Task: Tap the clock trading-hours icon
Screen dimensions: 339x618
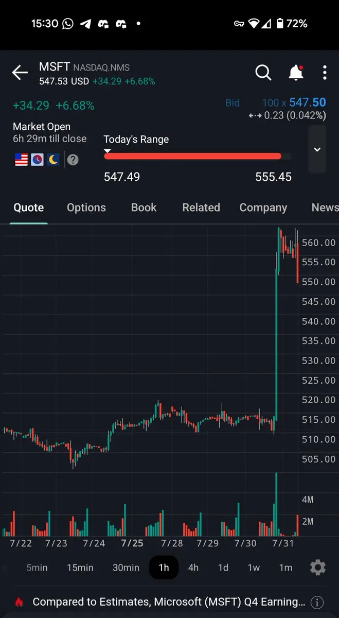Action: [37, 160]
